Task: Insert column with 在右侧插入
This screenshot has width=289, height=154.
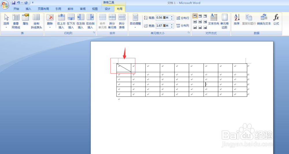Action: [x=90, y=21]
